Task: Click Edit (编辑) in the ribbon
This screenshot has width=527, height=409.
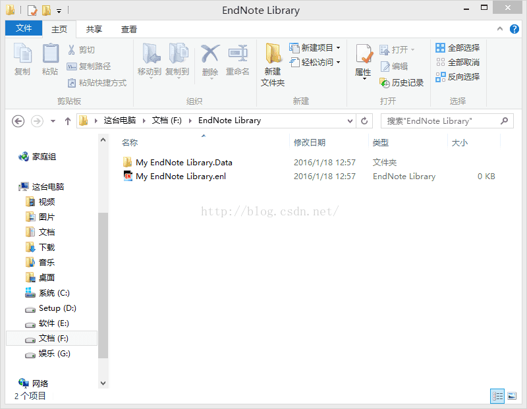Action: click(394, 67)
